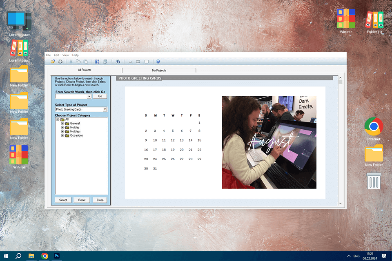Click the Go search button
The image size is (392, 261).
tap(100, 96)
